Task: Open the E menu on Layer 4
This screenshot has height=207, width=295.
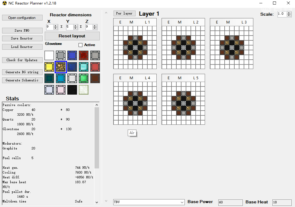Action: [120, 78]
